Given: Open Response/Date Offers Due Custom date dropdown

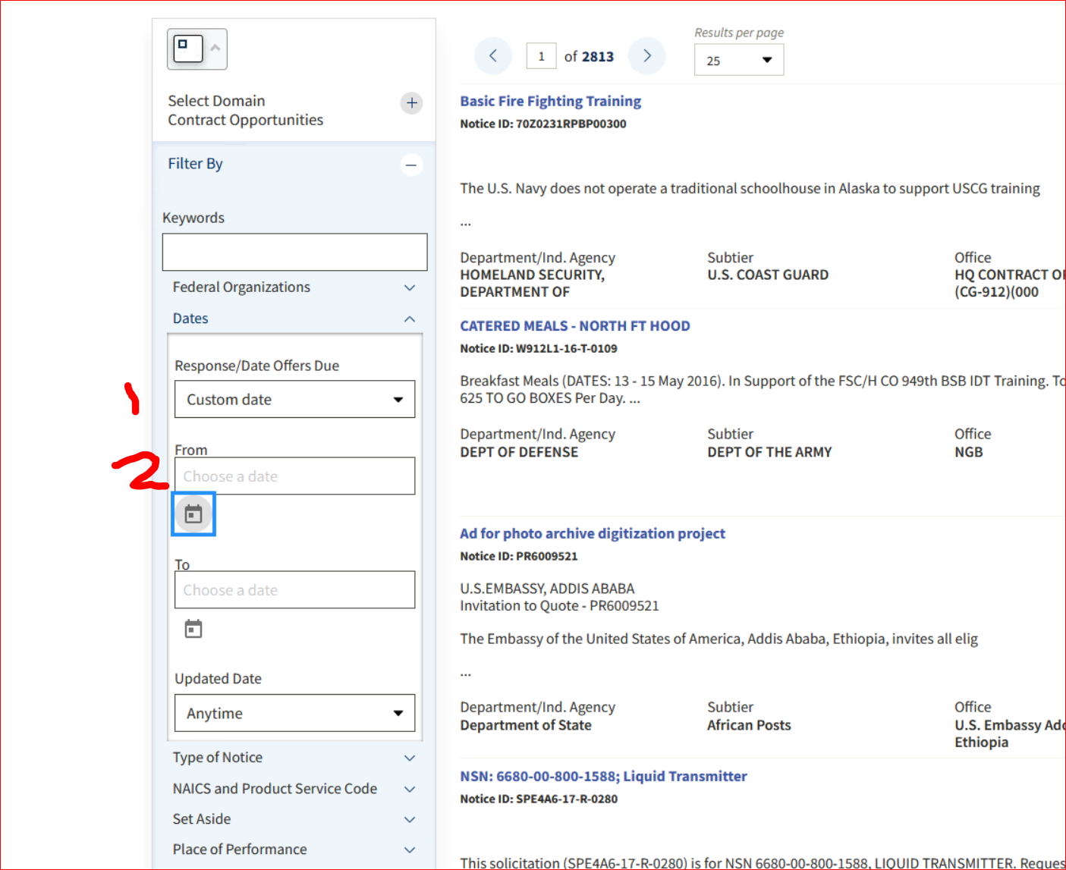Looking at the screenshot, I should click(294, 399).
